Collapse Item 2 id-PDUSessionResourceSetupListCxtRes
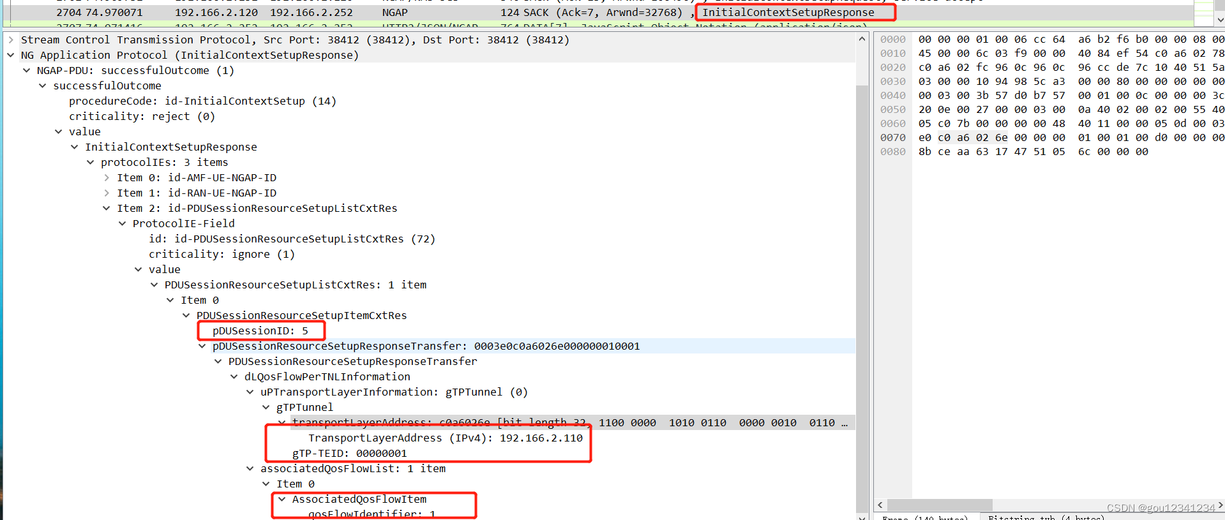 coord(107,208)
